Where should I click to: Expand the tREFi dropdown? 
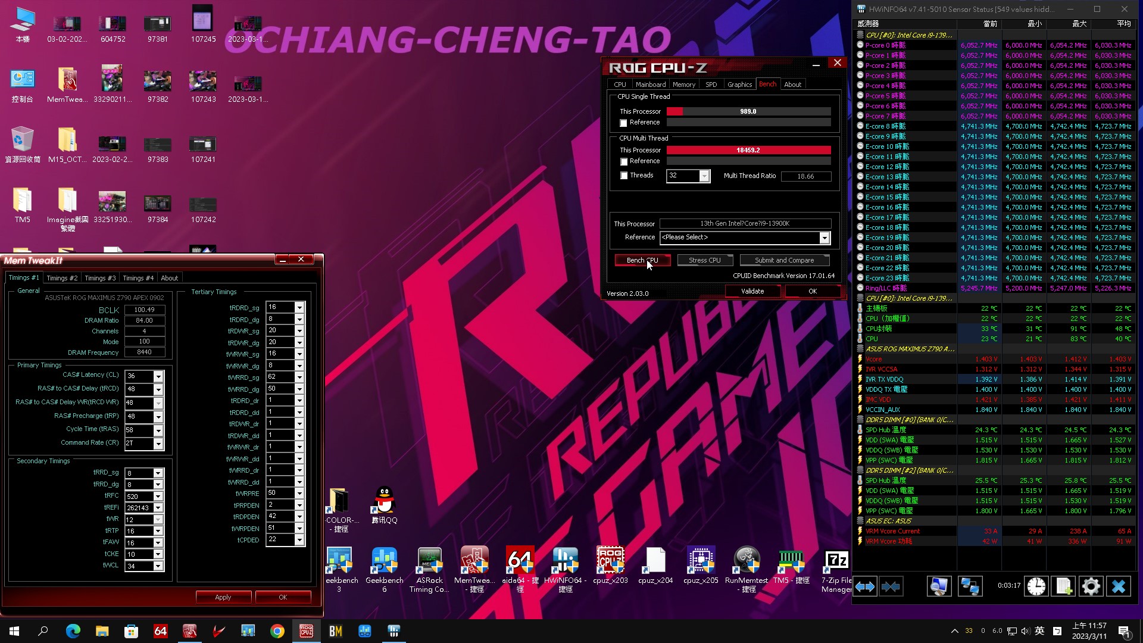pyautogui.click(x=158, y=508)
